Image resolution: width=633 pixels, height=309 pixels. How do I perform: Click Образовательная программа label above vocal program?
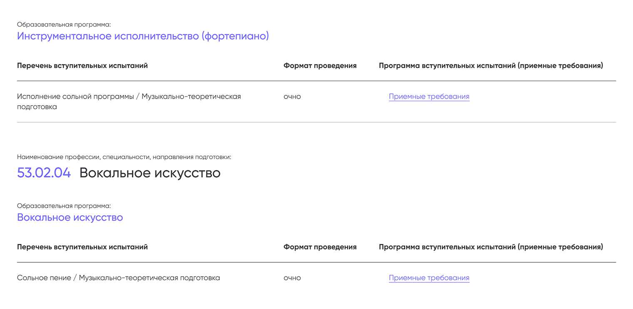point(64,206)
